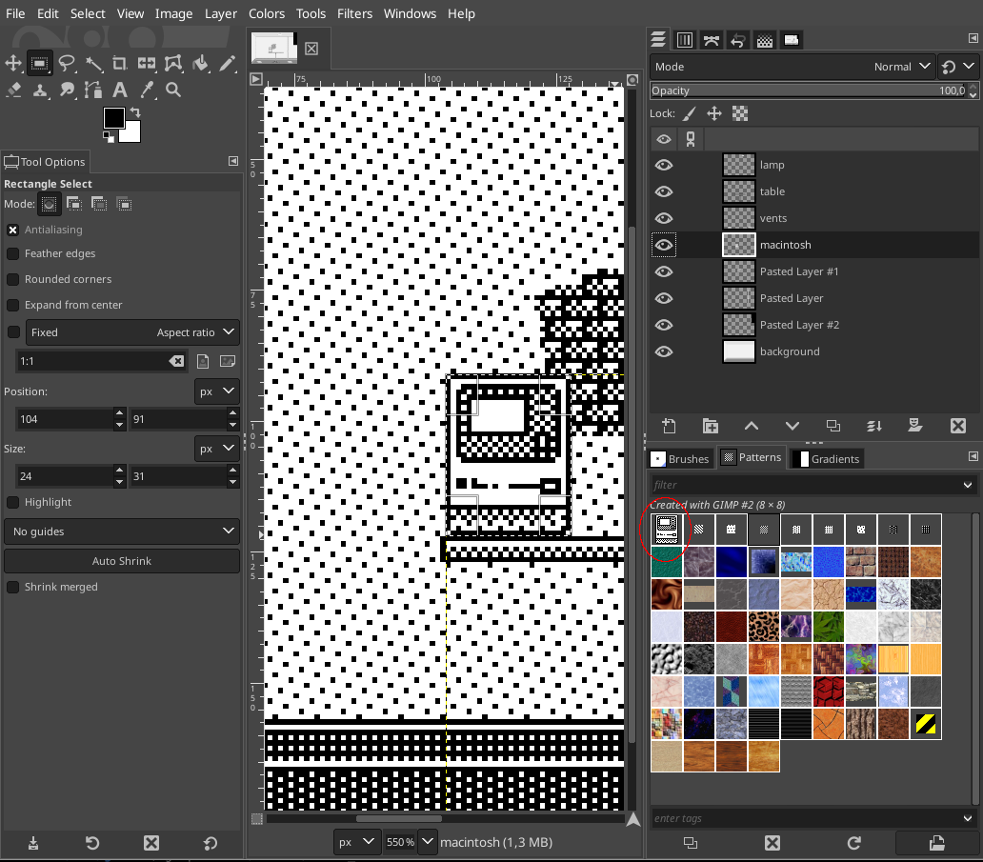Image resolution: width=983 pixels, height=862 pixels.
Task: Open the No guides dropdown
Action: (x=122, y=531)
